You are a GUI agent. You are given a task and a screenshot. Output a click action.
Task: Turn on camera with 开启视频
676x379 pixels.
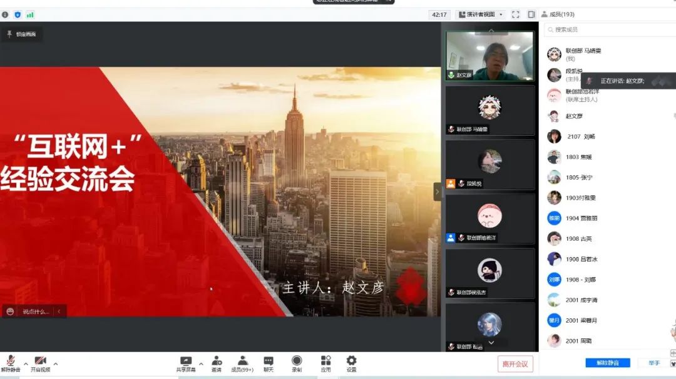[41, 363]
